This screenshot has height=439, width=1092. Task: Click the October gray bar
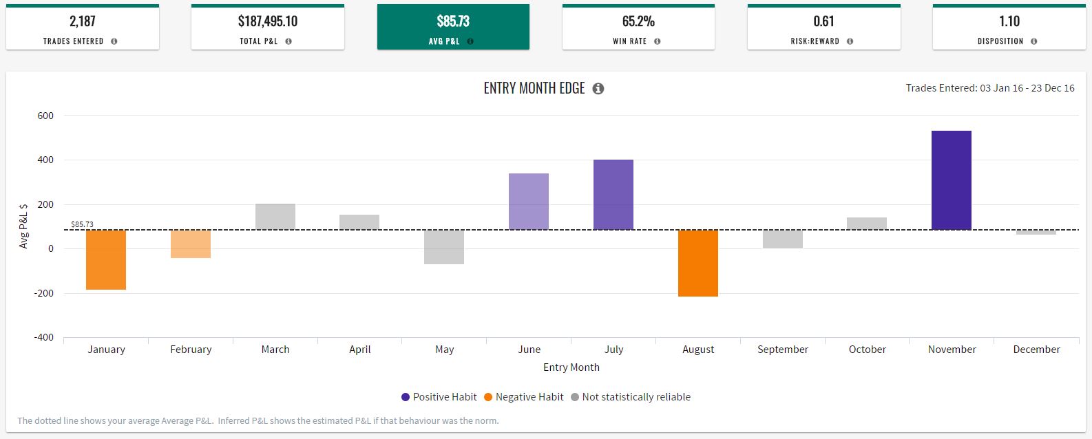(x=867, y=224)
